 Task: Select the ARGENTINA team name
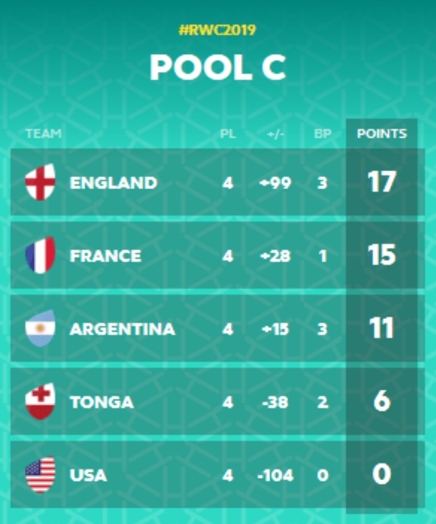[123, 329]
